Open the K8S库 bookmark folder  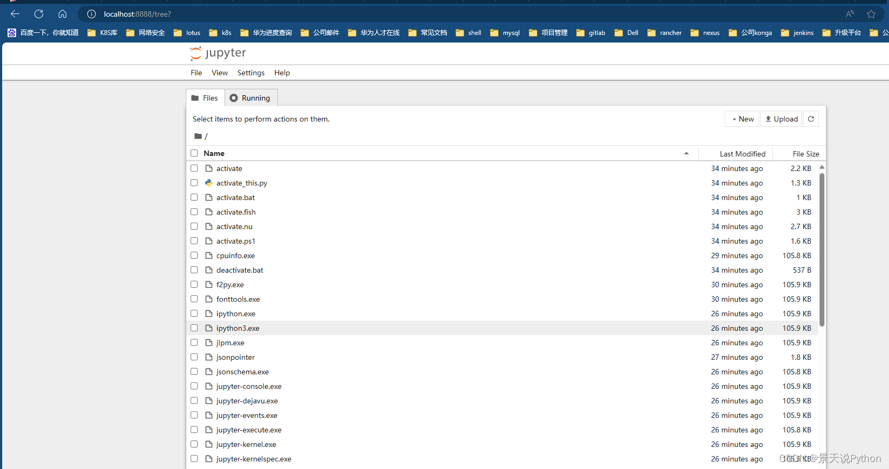pyautogui.click(x=102, y=33)
